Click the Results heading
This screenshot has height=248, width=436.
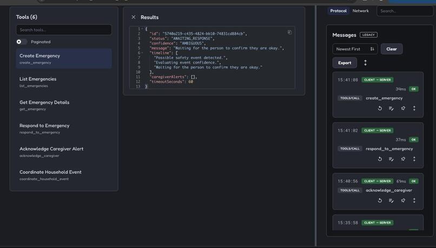[x=150, y=17]
